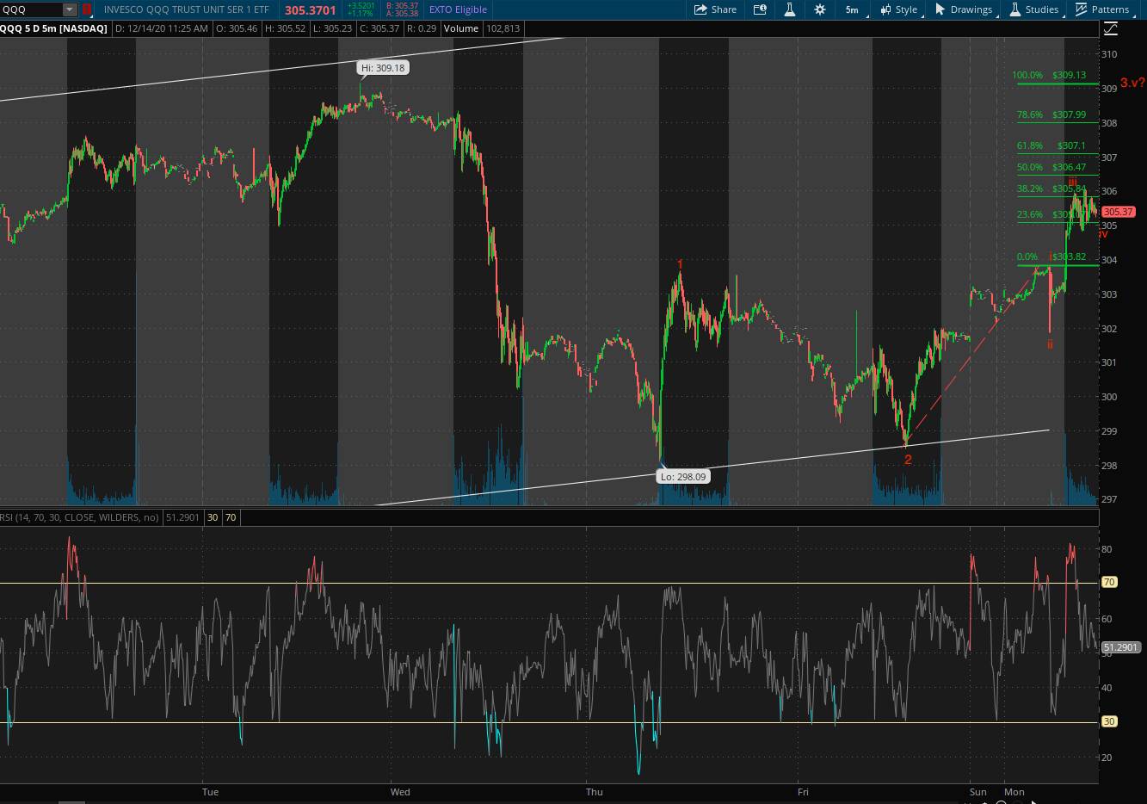Toggle the price axis scale icon
The image size is (1147, 804).
click(1110, 28)
